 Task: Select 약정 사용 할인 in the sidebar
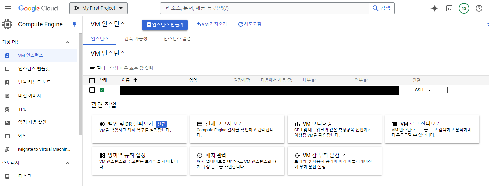point(39,123)
